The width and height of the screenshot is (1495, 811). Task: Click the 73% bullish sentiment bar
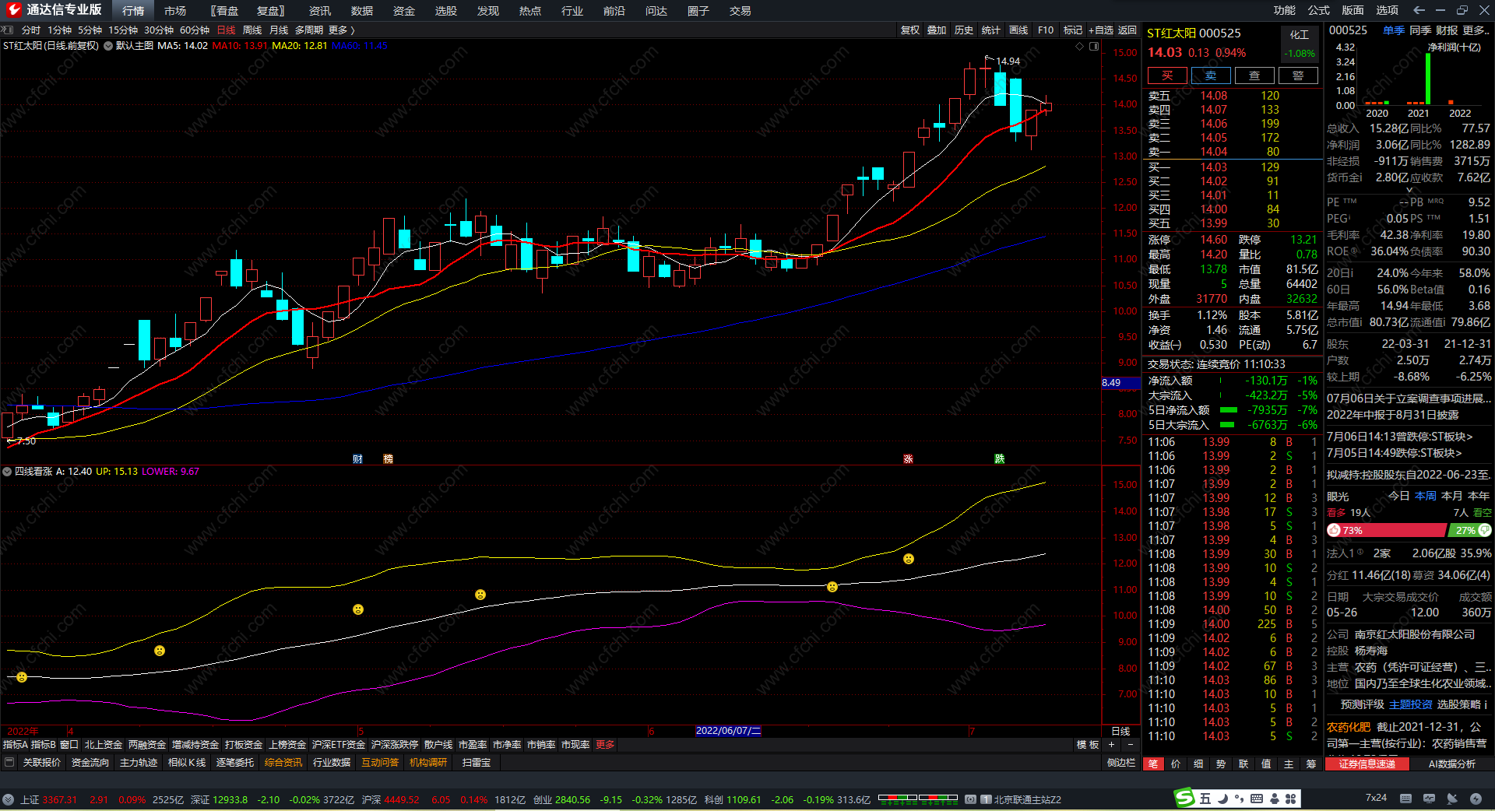[1386, 530]
